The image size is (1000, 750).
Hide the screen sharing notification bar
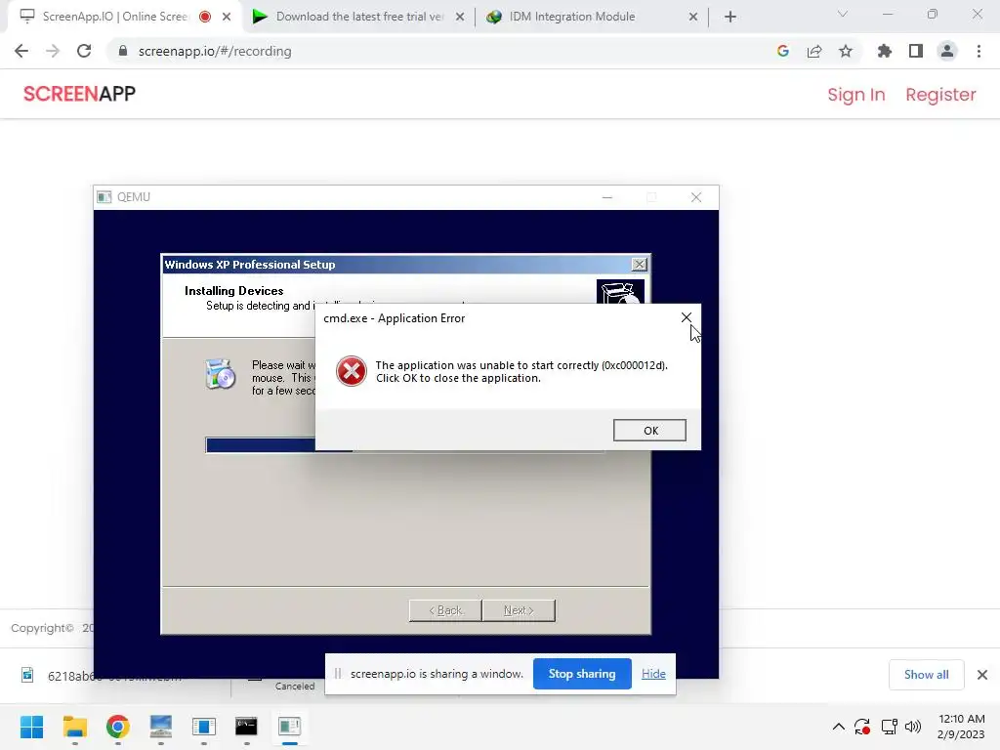[x=653, y=674]
